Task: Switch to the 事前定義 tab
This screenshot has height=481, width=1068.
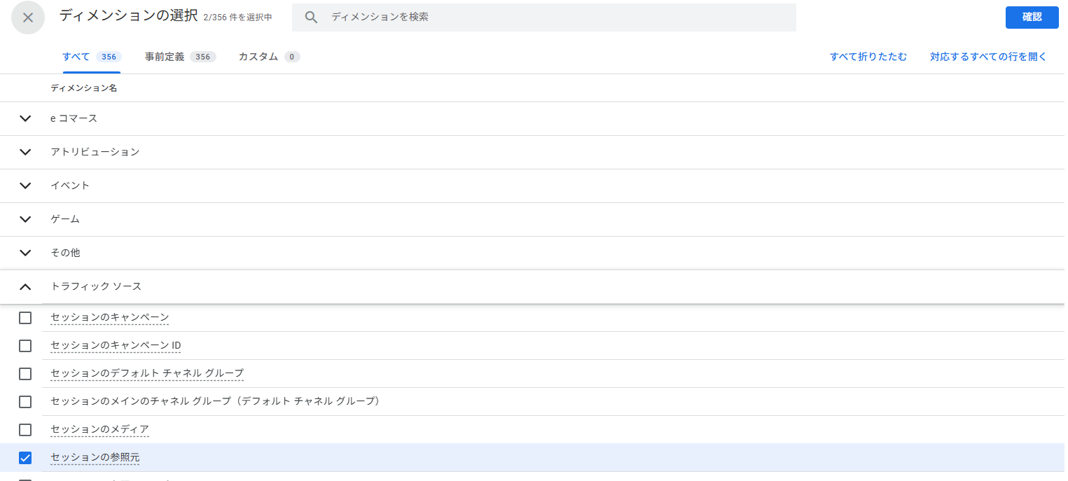Action: coord(180,57)
